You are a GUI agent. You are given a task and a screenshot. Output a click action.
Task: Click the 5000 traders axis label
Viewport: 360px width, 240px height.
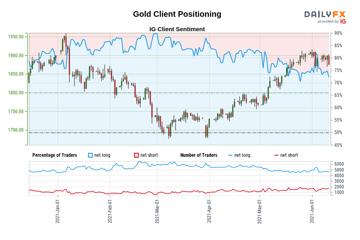pyautogui.click(x=339, y=170)
